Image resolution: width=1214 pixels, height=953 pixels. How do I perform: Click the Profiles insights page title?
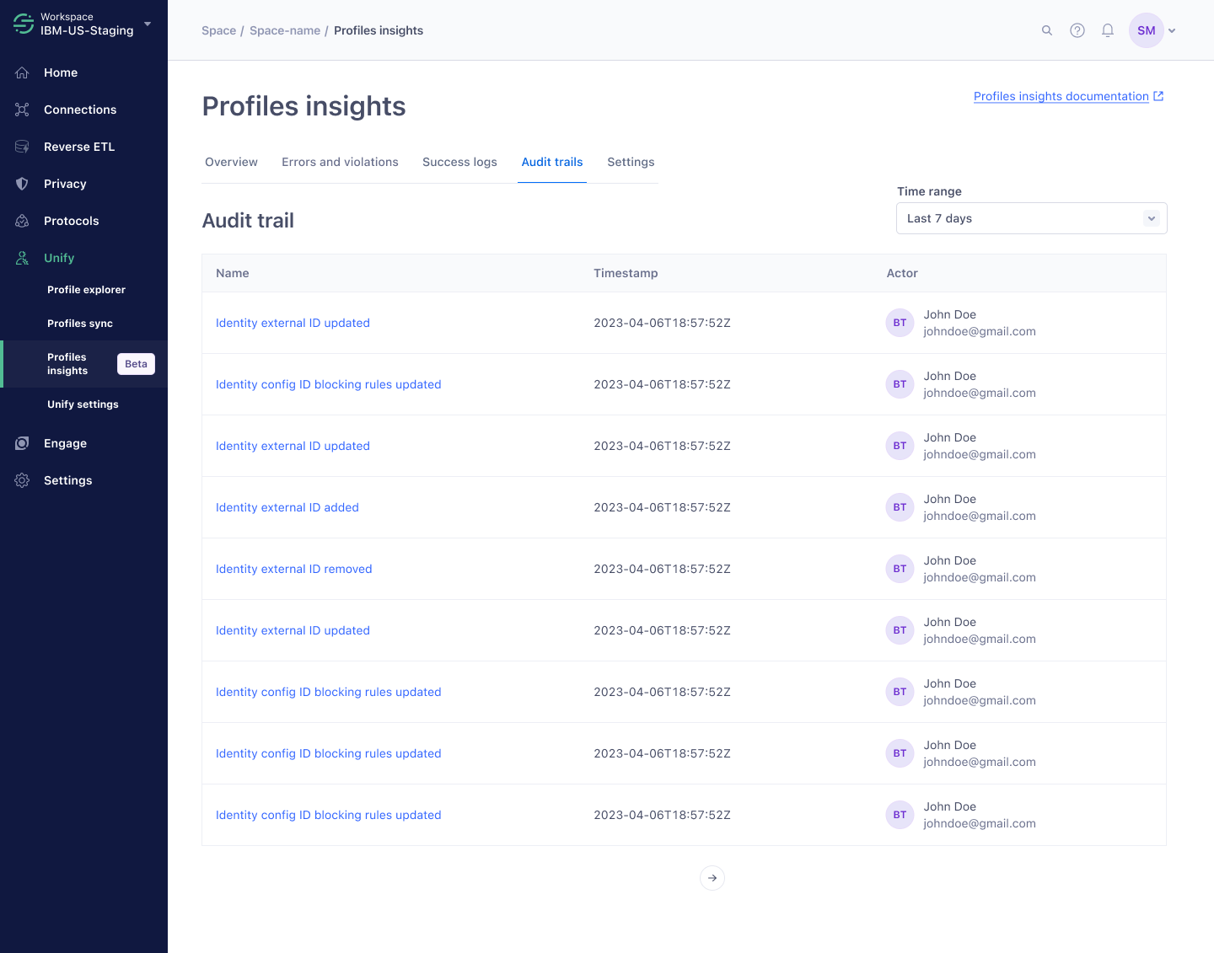coord(303,106)
